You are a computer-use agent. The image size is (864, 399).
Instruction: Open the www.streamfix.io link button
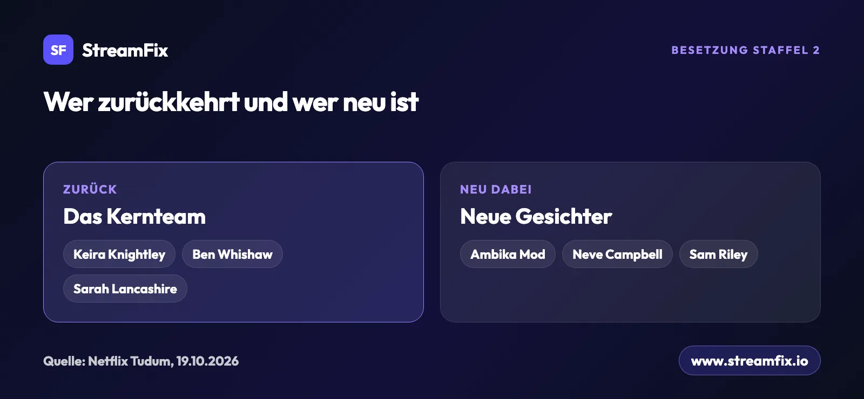[750, 360]
